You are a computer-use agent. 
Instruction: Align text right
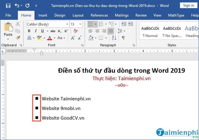tap(104, 31)
